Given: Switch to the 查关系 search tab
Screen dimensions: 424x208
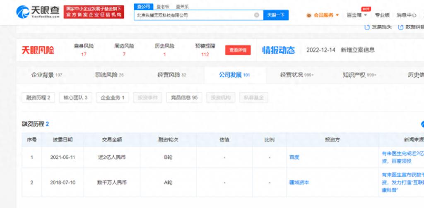Looking at the screenshot, I should pyautogui.click(x=182, y=7).
